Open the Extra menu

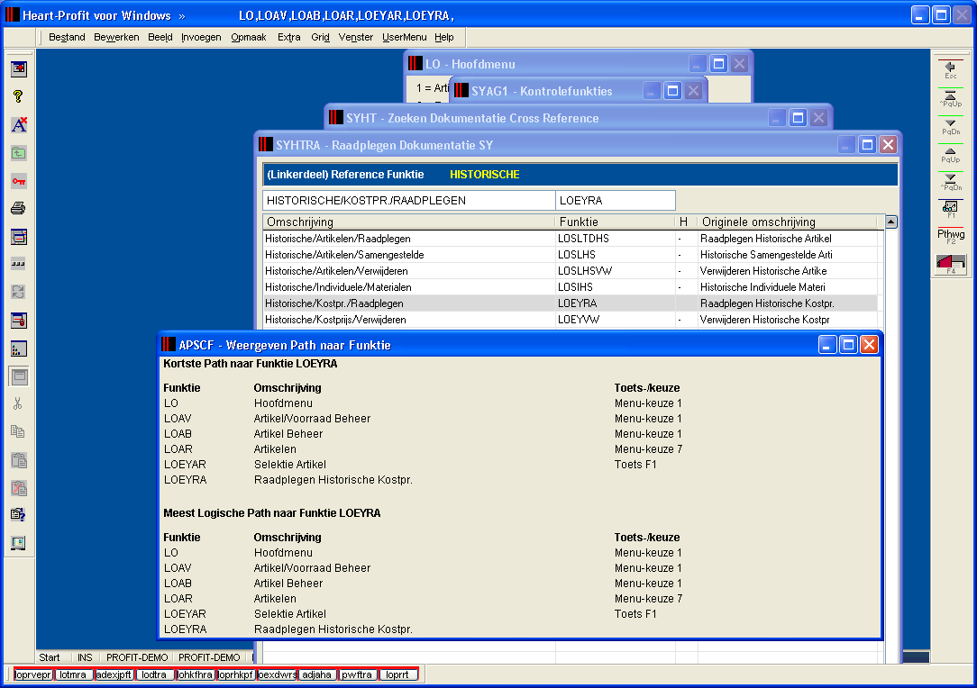coord(289,37)
